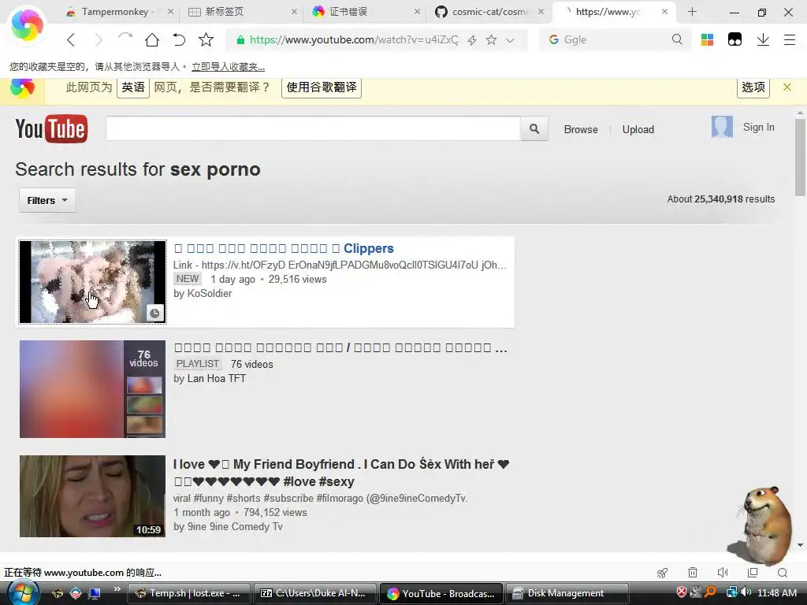Toggle the sound mute icon in status bar
Viewport: 807px width, 605px height.
723,573
